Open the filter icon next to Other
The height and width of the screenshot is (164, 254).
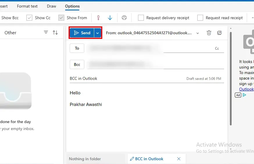46,32
